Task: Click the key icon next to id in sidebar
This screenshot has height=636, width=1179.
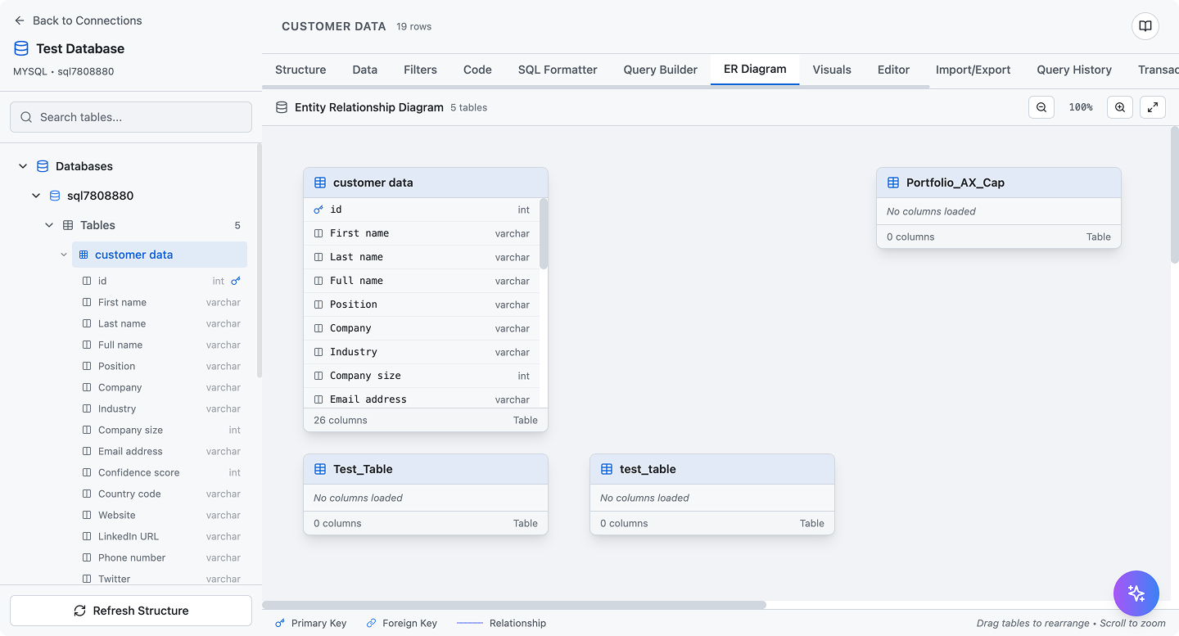Action: coord(236,281)
